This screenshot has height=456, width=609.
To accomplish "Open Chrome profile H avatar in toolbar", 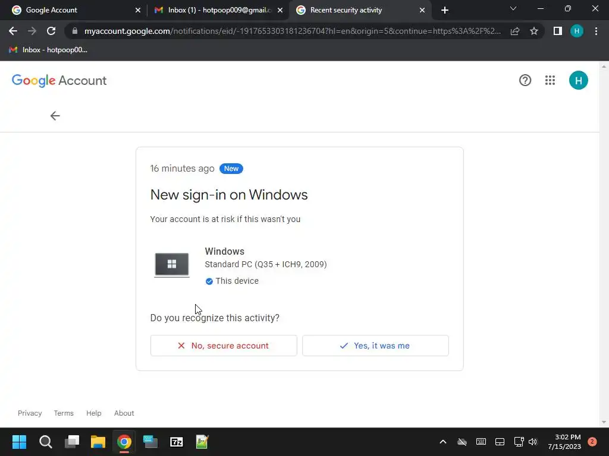I will 577,31.
